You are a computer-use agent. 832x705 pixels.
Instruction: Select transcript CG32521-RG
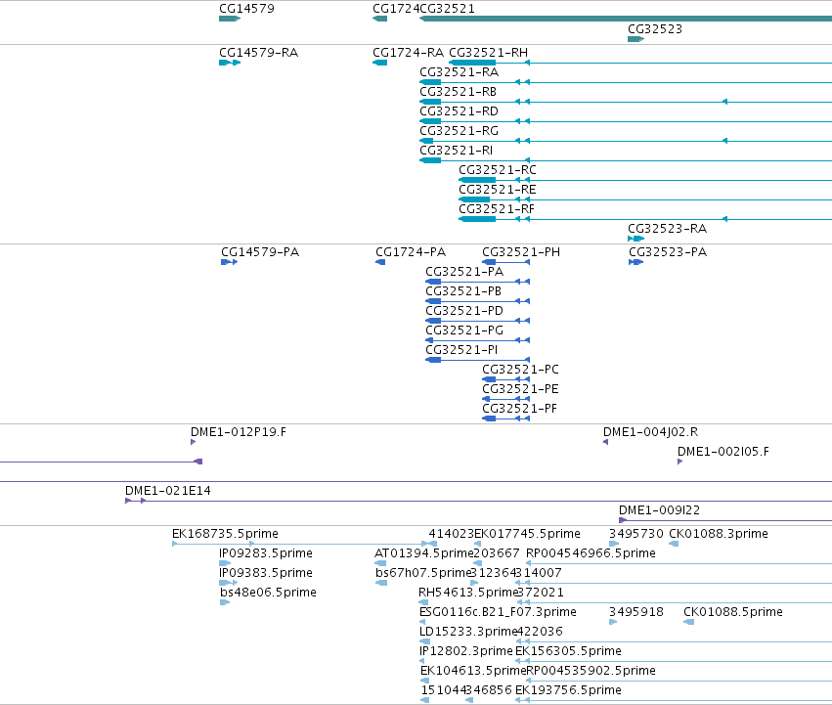pos(459,131)
